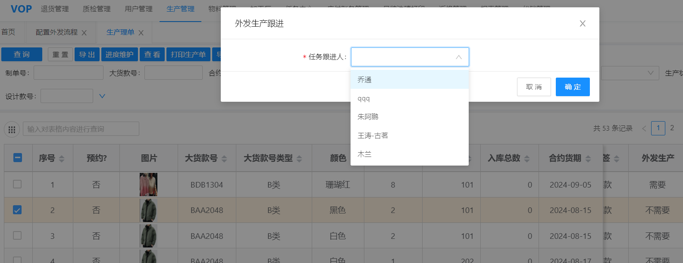This screenshot has width=683, height=263.
Task: Sort by 序号 column arrows
Action: [62, 159]
